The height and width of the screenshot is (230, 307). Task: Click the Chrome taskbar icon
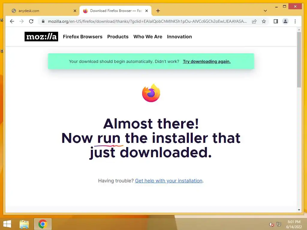pos(43,224)
